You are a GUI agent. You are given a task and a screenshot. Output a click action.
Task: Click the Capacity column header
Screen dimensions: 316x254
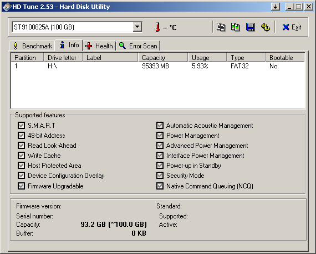pyautogui.click(x=163, y=58)
